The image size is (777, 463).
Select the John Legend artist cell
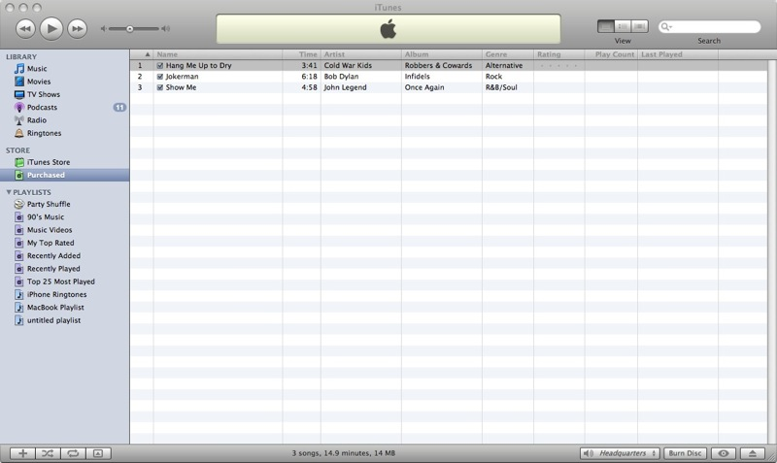coord(360,87)
